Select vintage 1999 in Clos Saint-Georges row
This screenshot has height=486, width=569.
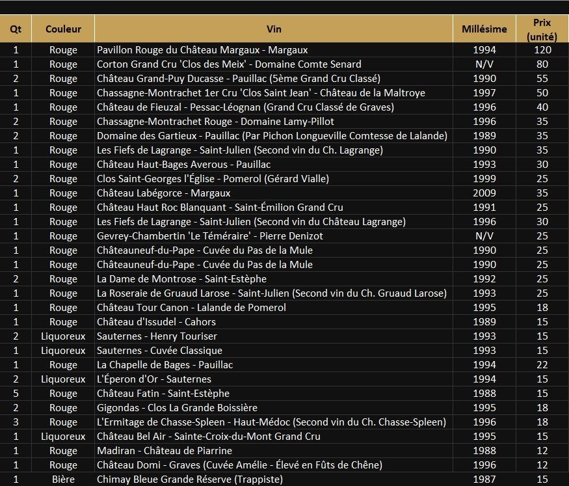[484, 179]
